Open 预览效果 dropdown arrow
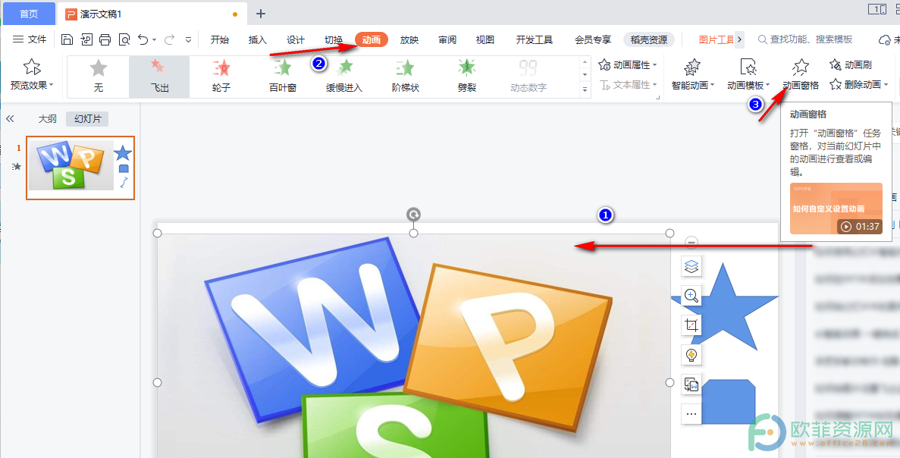 52,86
